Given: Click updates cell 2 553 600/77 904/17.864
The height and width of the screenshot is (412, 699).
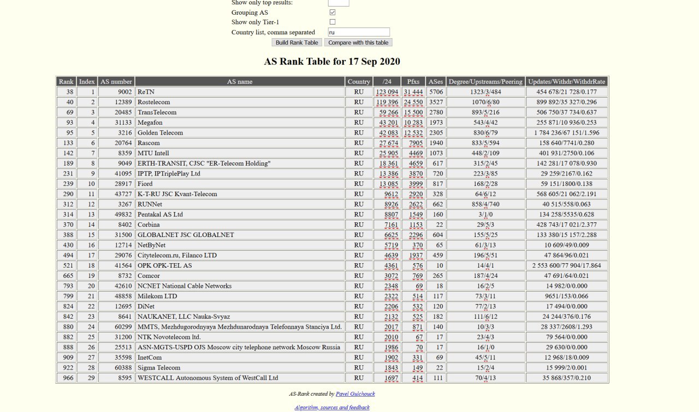Looking at the screenshot, I should tap(567, 265).
